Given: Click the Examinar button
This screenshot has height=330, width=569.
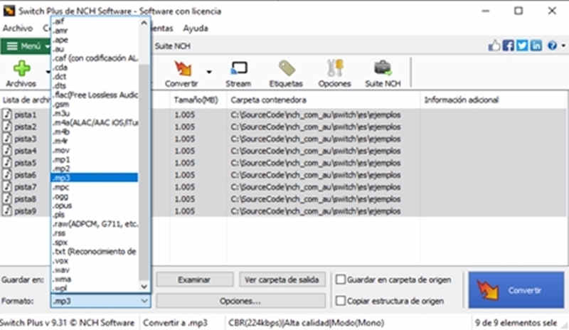Looking at the screenshot, I should pos(193,280).
